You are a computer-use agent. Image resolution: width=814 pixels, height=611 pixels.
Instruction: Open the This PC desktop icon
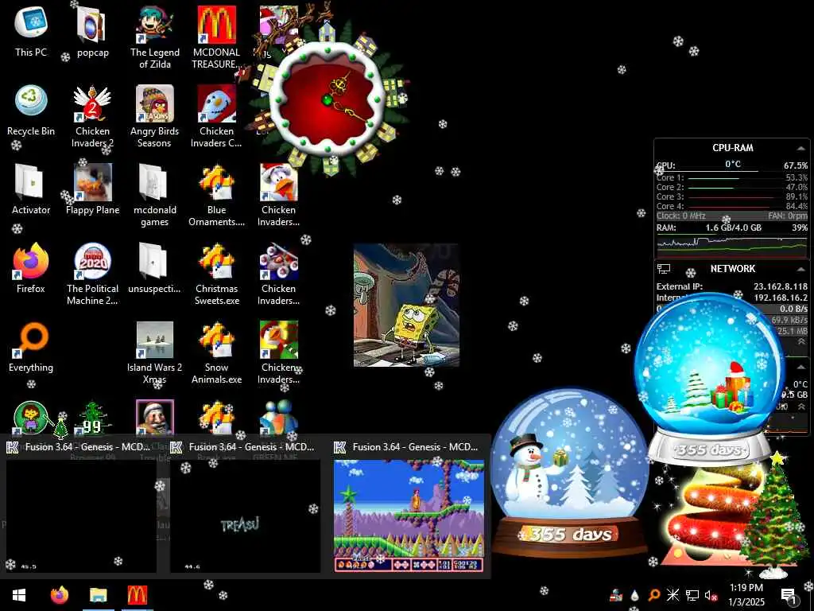coord(31,31)
